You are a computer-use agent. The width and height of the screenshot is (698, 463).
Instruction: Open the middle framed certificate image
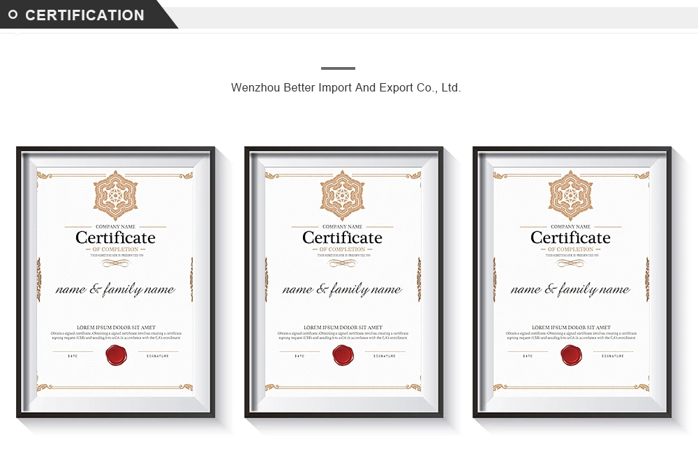tap(343, 282)
